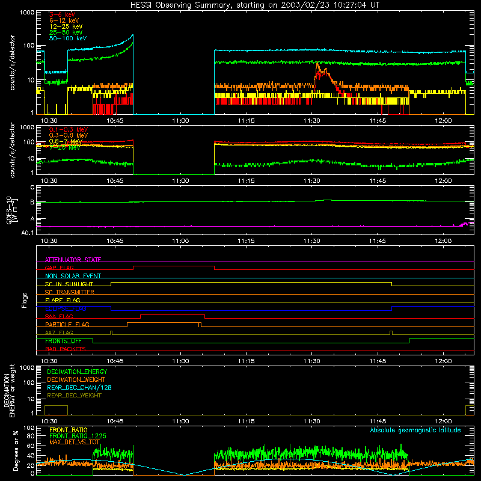Image resolution: width=481 pixels, height=481 pixels.
Task: Click the HESSI Observing Summary title text
Action: 254,5
